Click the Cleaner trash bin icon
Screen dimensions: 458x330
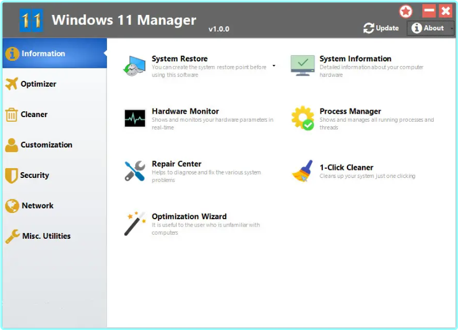pyautogui.click(x=12, y=114)
